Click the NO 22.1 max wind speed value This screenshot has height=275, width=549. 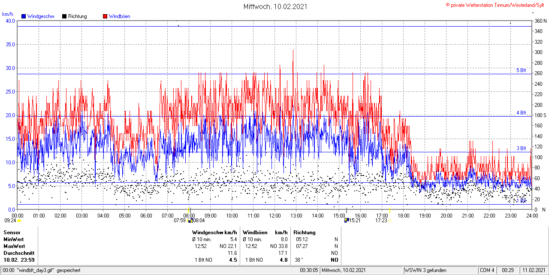click(x=228, y=246)
